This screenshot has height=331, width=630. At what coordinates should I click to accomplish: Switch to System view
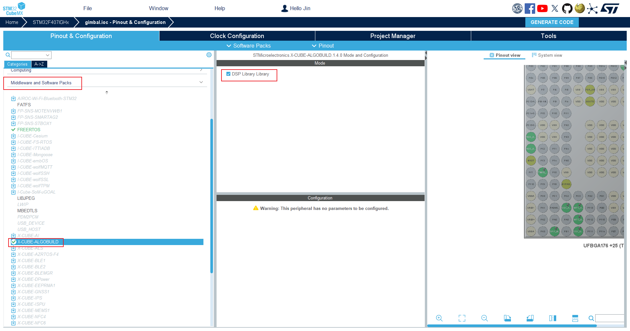pyautogui.click(x=547, y=55)
